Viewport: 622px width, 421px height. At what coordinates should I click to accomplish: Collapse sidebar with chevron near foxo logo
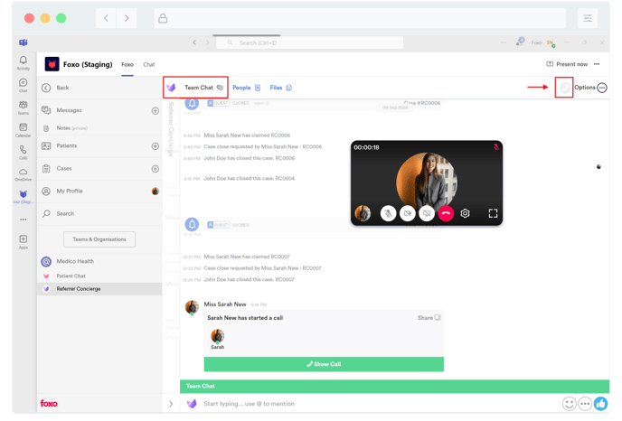coord(171,404)
